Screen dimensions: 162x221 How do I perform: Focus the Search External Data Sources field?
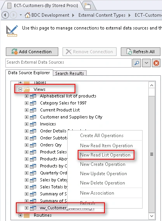pyautogui.click(x=68, y=63)
